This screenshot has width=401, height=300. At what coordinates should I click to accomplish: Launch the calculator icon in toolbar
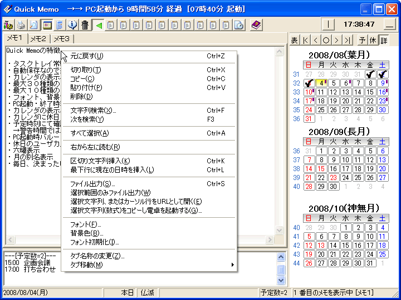point(60,25)
